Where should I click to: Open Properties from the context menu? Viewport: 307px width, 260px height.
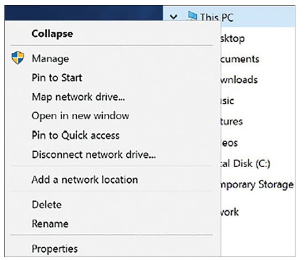click(x=55, y=249)
